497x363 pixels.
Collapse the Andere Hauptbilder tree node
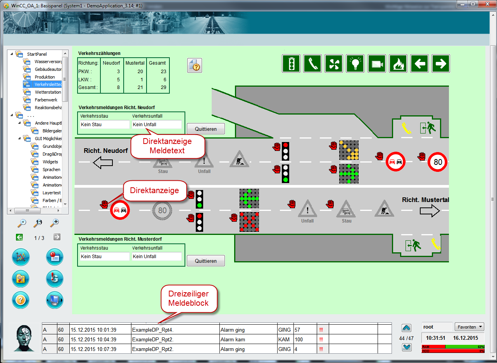coord(20,123)
